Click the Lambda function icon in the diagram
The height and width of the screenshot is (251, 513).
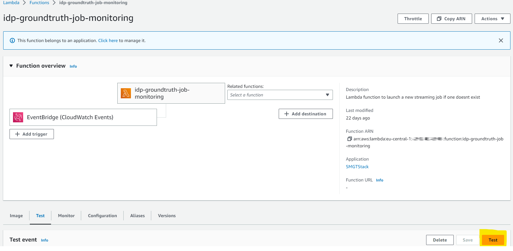pos(126,93)
